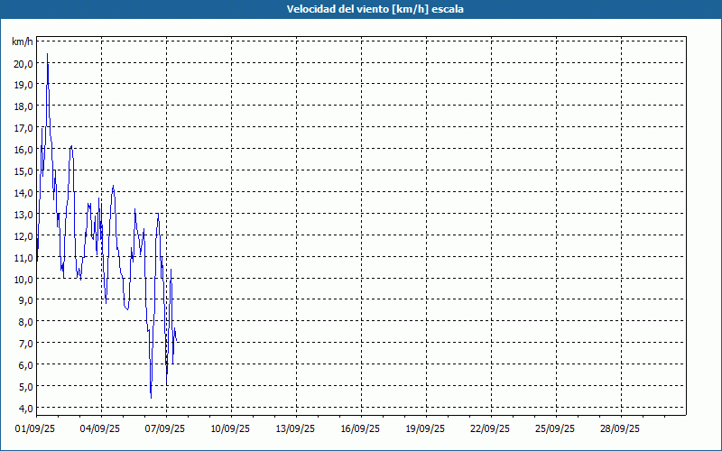Click the 'km/h' axis unit label
This screenshot has height=451, width=722.
click(23, 41)
